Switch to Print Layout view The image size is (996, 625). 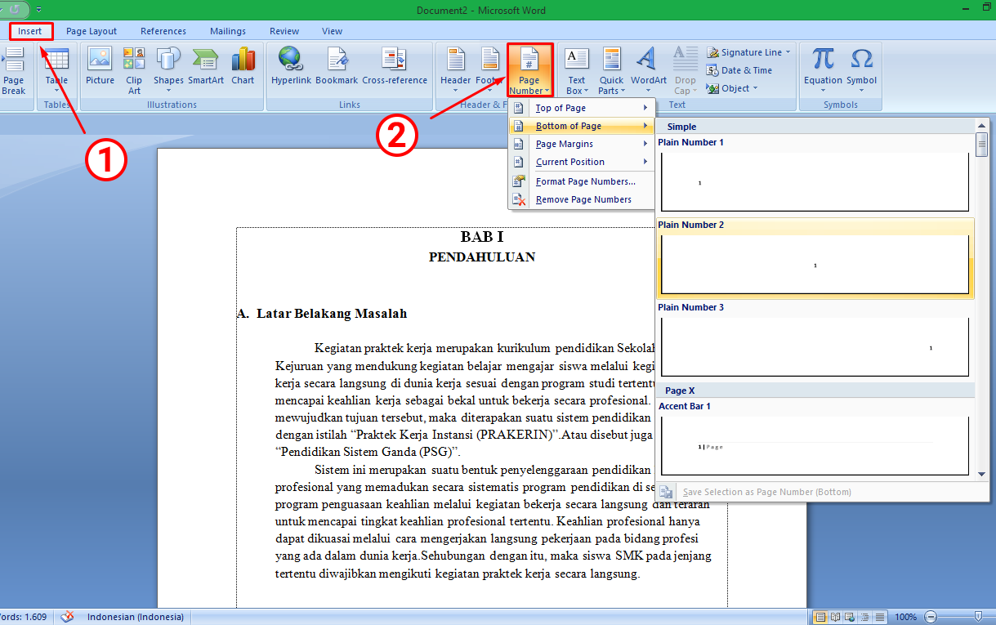820,617
